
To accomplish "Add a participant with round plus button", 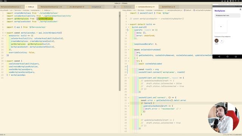I will click(222, 41).
